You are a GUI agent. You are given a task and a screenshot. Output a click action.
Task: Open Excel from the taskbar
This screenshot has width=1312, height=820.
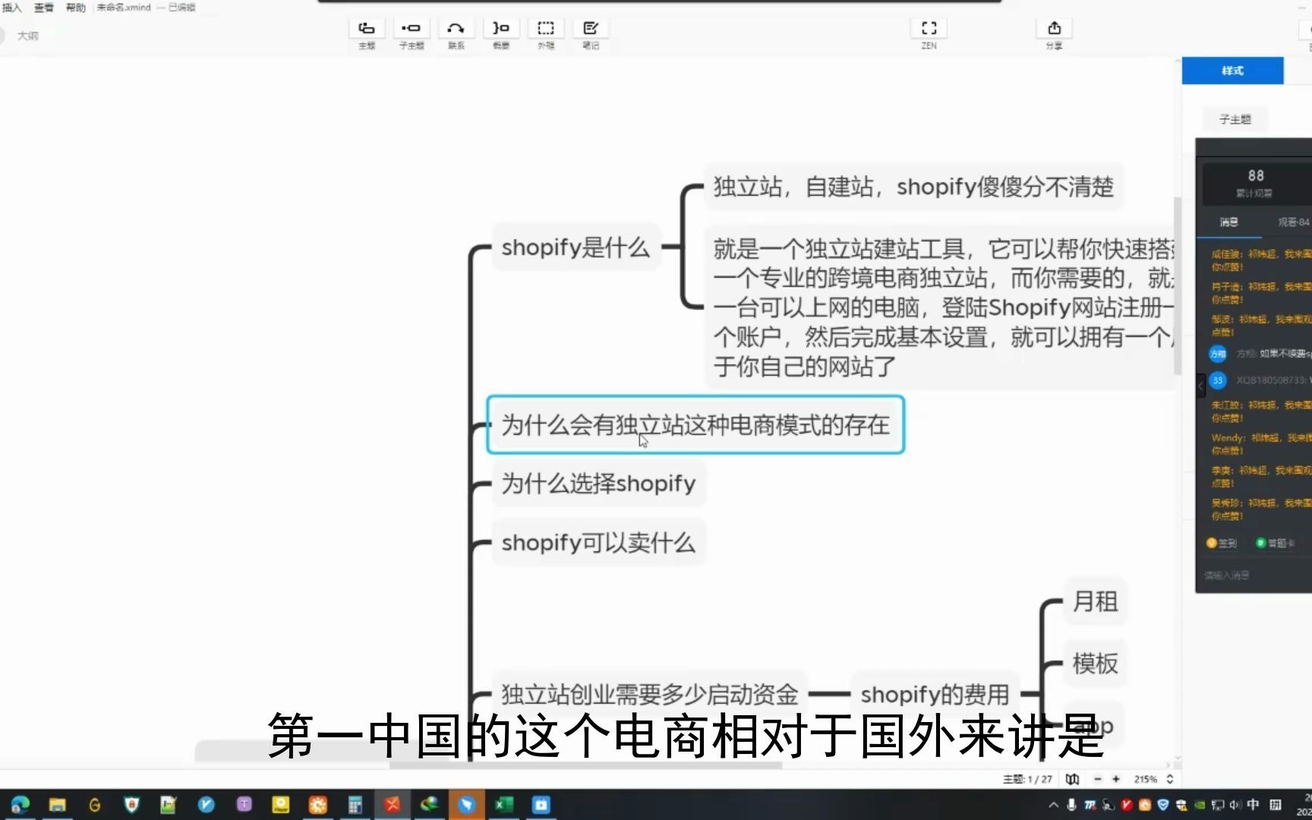click(503, 805)
